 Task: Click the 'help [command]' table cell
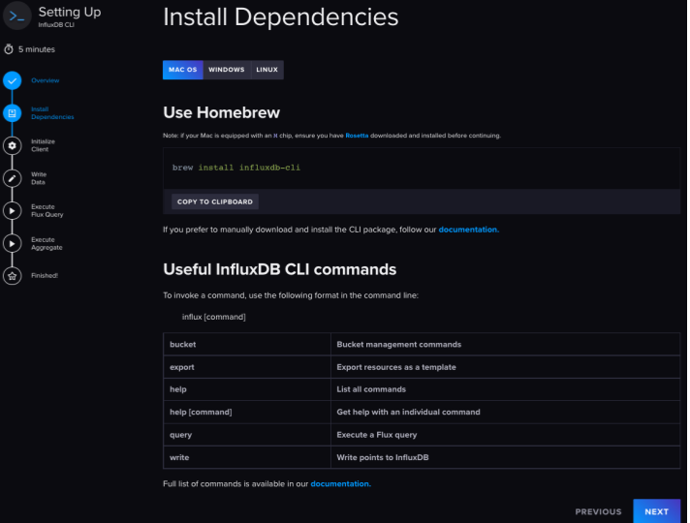(247, 413)
